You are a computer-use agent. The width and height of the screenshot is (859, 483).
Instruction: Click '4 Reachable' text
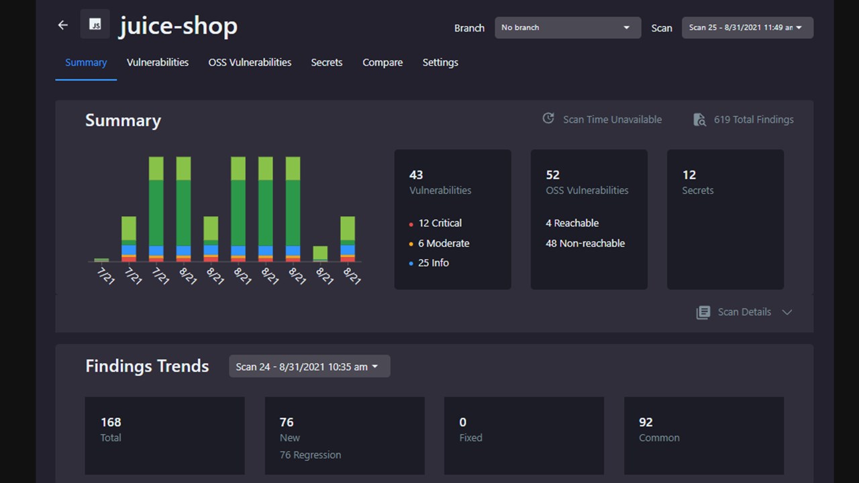click(x=572, y=223)
